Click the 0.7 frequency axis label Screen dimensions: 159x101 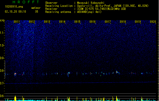click(2, 83)
